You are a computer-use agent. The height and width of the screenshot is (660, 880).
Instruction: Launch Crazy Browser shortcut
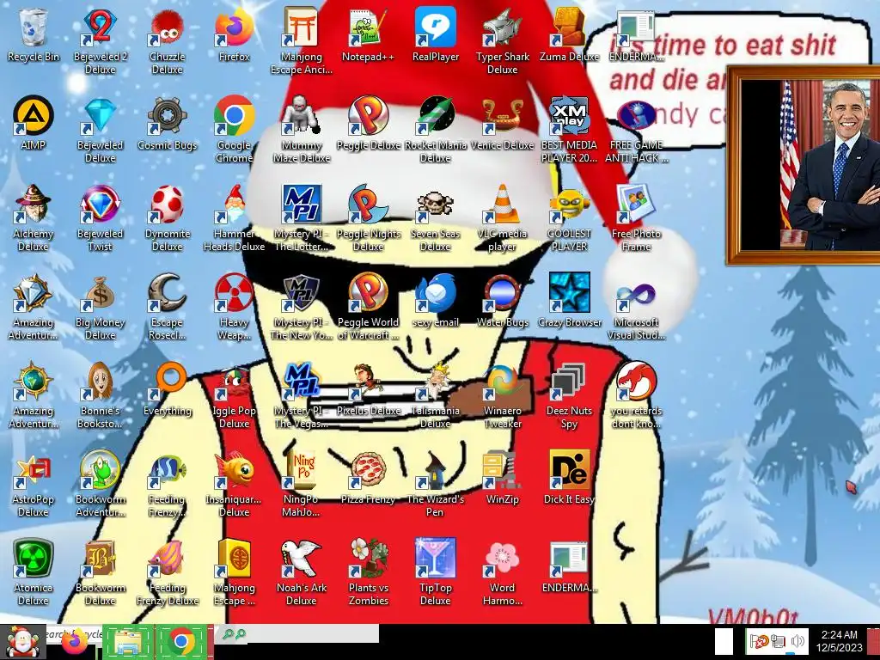click(x=569, y=301)
